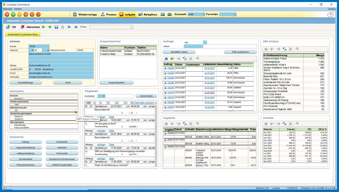Viewport: 339px width, 192px height.
Task: Open the Filter dropdown
Action: (x=132, y=27)
